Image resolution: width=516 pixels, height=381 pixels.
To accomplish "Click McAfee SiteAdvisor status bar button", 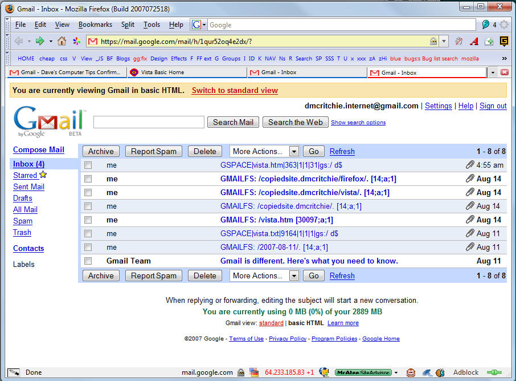I will pyautogui.click(x=363, y=372).
